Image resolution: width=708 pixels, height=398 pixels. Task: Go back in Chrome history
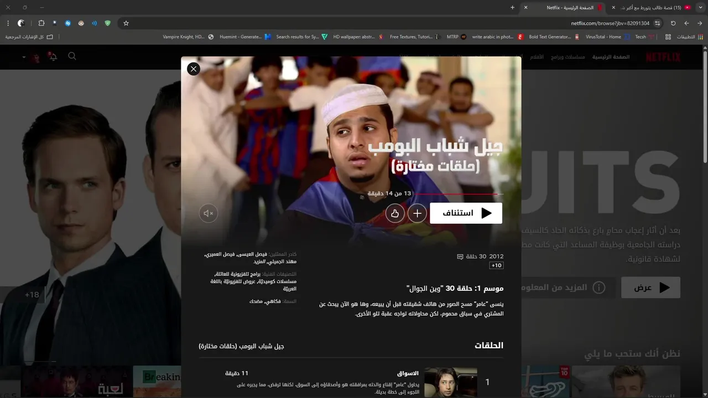[700, 23]
